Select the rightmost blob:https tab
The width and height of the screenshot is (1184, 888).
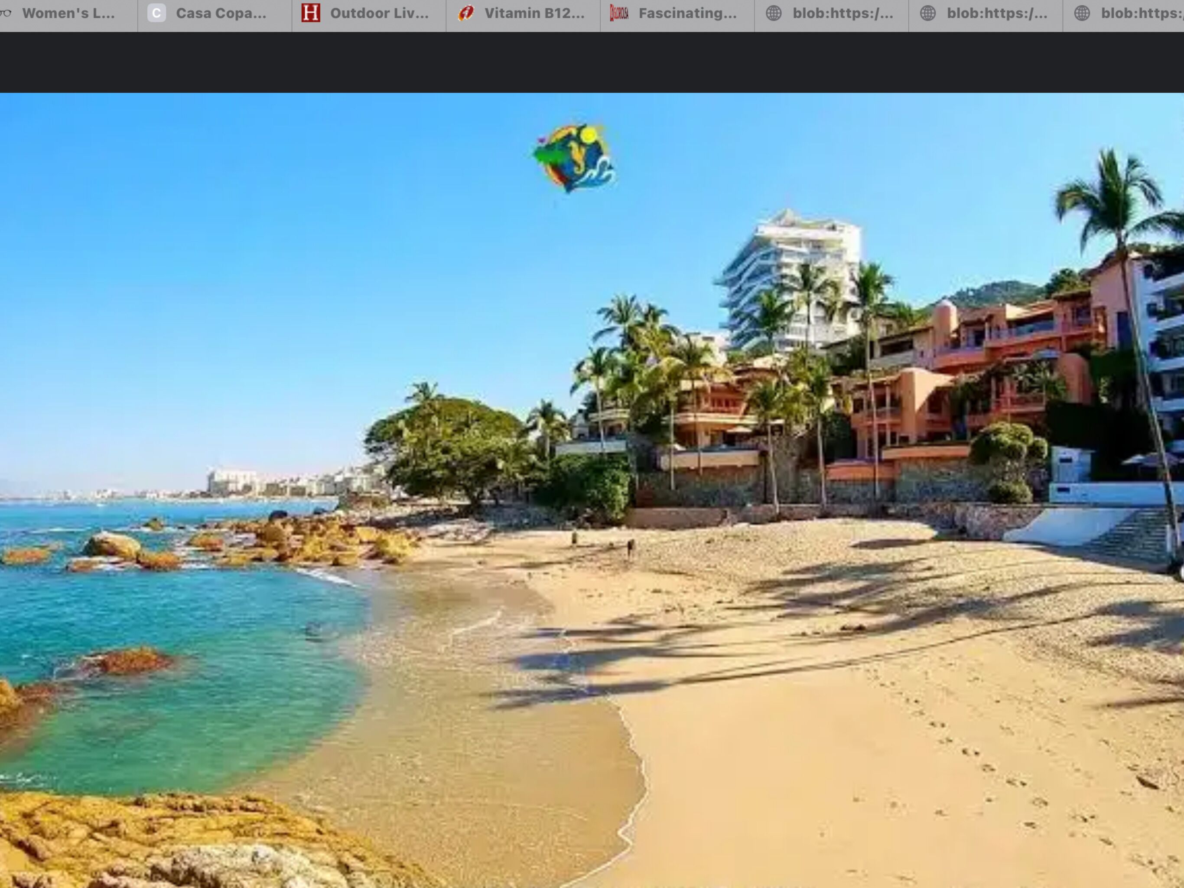pyautogui.click(x=1140, y=13)
